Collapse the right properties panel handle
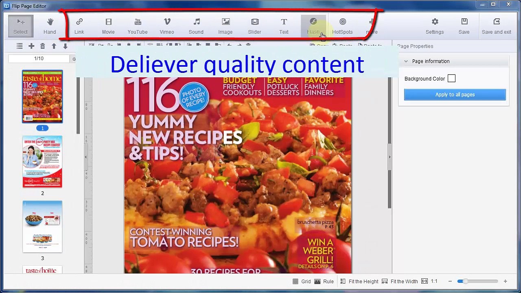Viewport: 521px width, 293px height. 390,157
